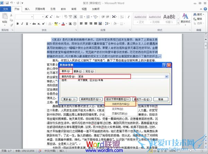Open the Reading Highlight dropdown button
208x154 pixels.
[91, 99]
